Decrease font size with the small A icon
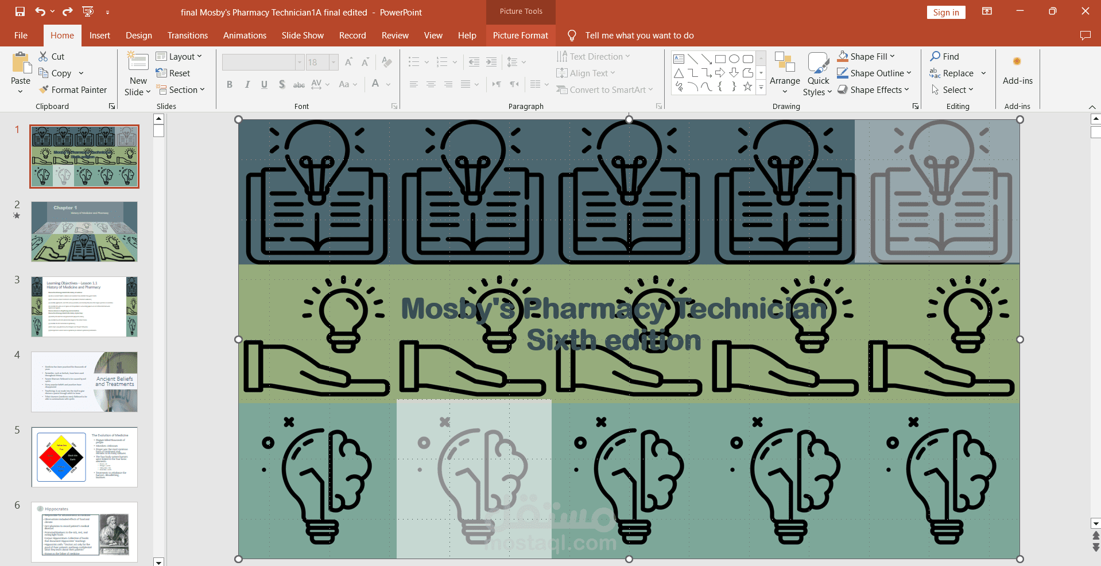Viewport: 1101px width, 566px height. (x=365, y=62)
